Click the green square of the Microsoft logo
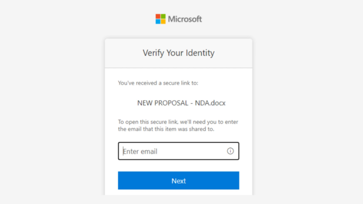363x204 pixels. (x=163, y=16)
